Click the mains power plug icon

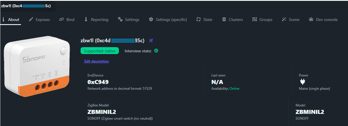(303, 82)
